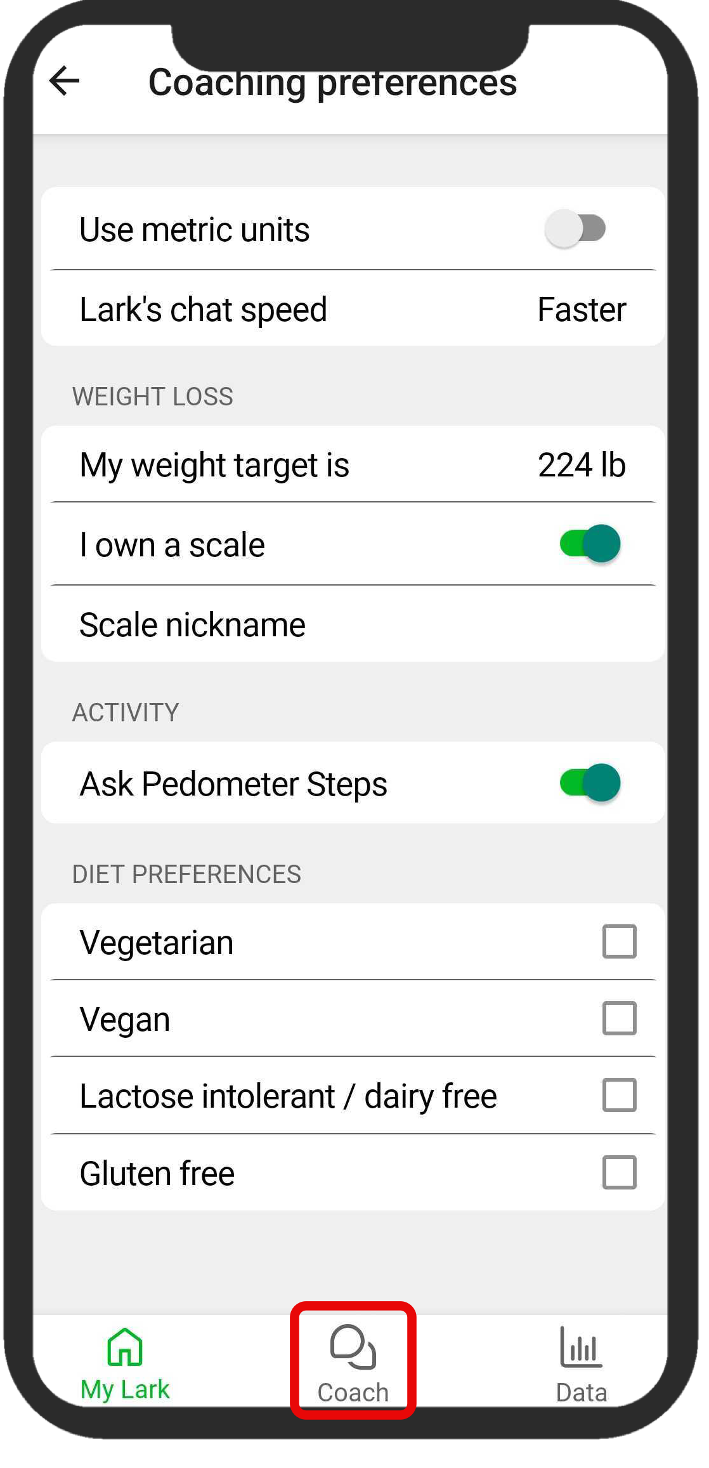The image size is (709, 1468).
Task: Open the Coach chat bubbles icon
Action: coord(353,1346)
